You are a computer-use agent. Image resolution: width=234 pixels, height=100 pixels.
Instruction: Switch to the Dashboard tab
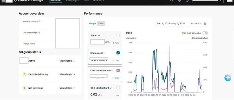click(x=56, y=1)
